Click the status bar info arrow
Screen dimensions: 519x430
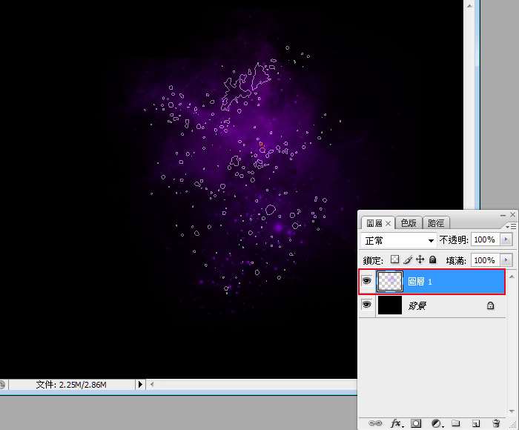tap(140, 384)
